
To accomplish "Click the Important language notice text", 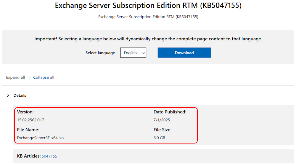I will [148, 39].
